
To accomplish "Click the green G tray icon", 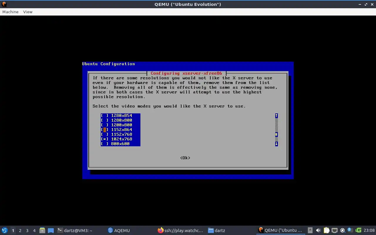I will [x=358, y=230].
